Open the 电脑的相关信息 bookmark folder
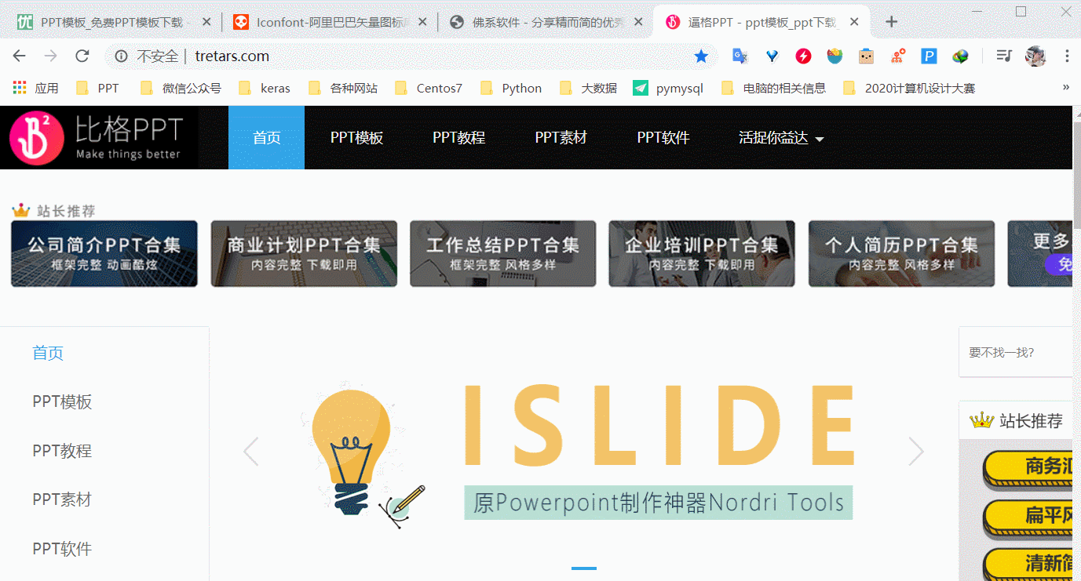 [x=773, y=88]
